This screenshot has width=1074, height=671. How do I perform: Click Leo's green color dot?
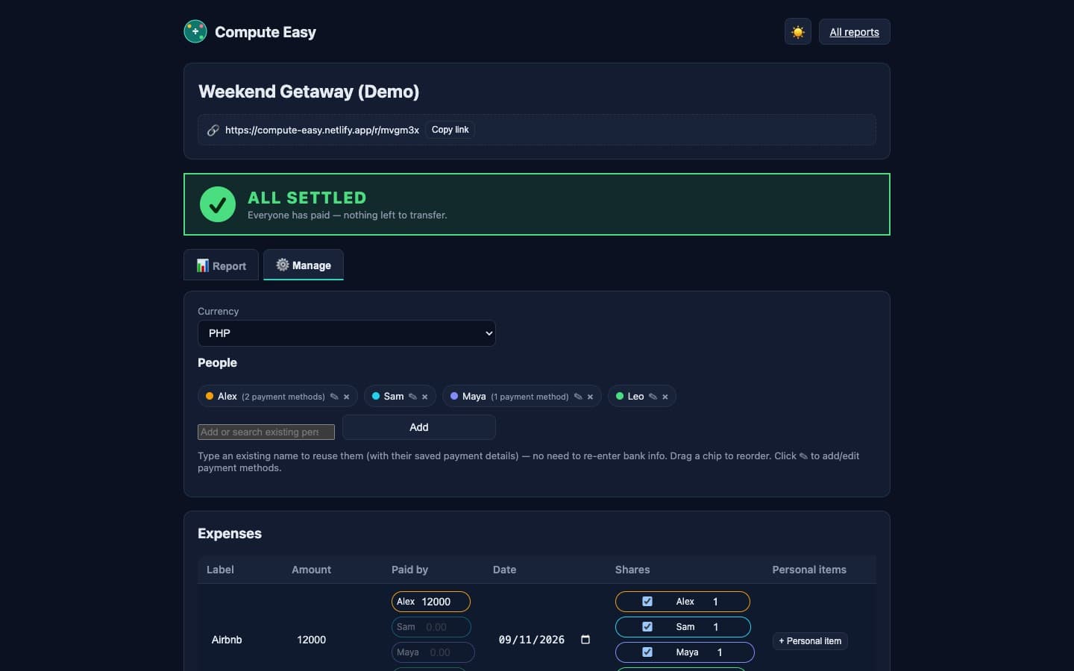coord(620,396)
